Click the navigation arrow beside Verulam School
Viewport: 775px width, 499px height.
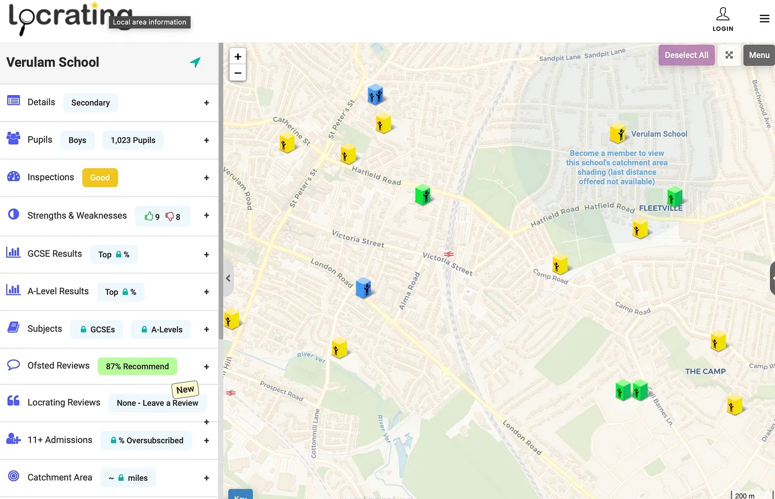pyautogui.click(x=195, y=63)
